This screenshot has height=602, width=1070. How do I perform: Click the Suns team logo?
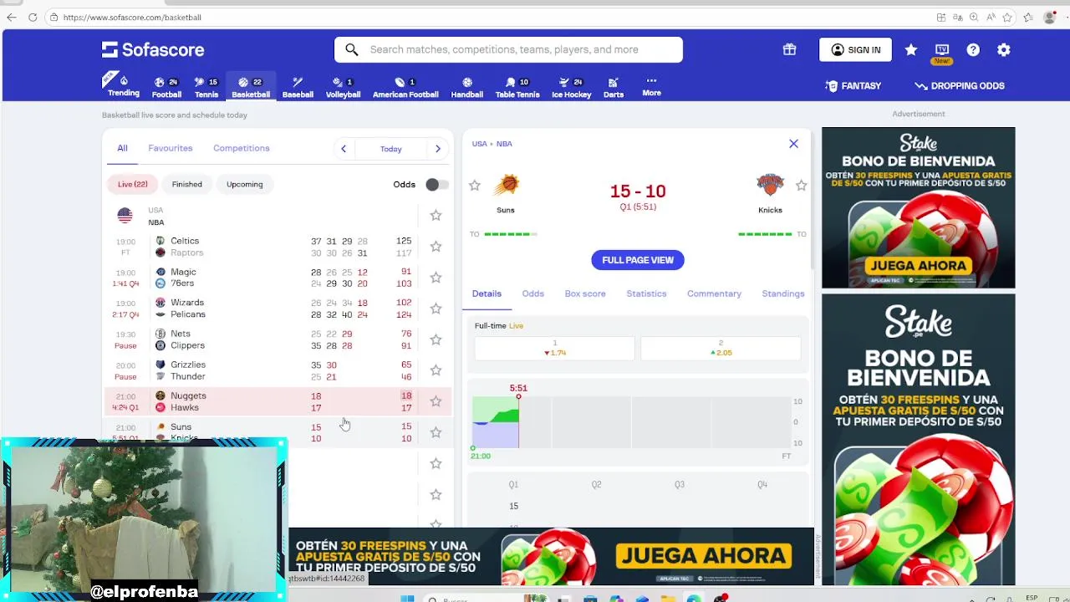pos(506,186)
